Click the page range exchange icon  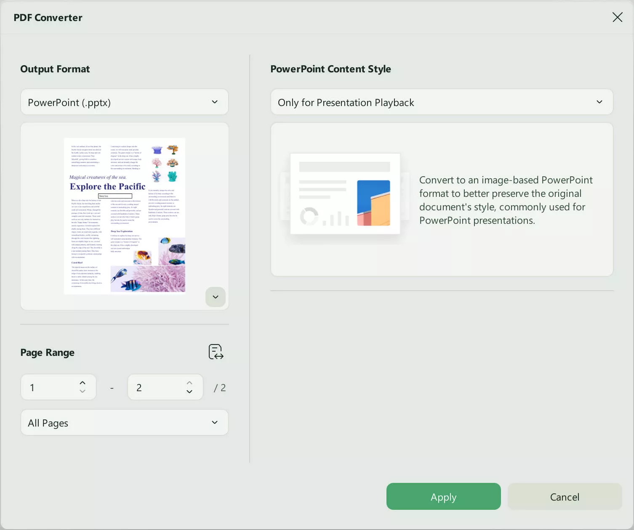point(216,352)
